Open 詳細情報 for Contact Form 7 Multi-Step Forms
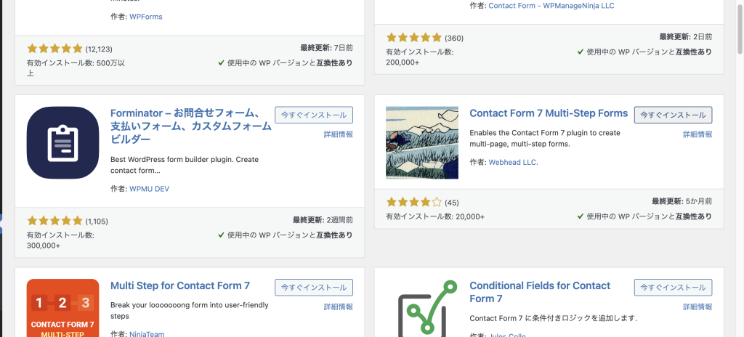Viewport: 744px width, 337px height. click(x=697, y=134)
